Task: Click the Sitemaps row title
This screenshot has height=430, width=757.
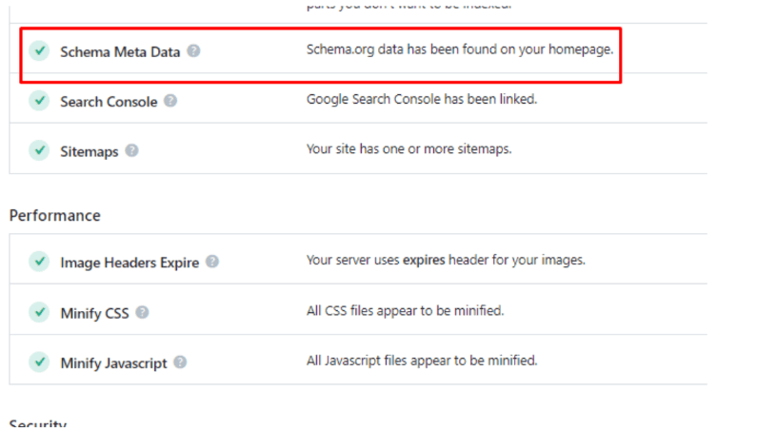Action: coord(90,151)
